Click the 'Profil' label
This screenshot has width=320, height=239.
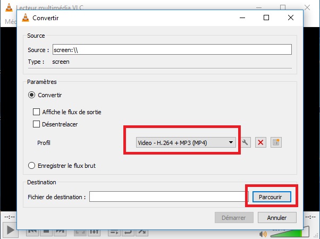(44, 143)
